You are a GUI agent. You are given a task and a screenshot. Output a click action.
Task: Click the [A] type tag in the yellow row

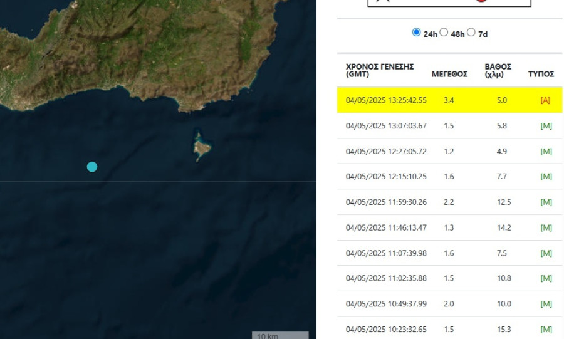tap(545, 100)
